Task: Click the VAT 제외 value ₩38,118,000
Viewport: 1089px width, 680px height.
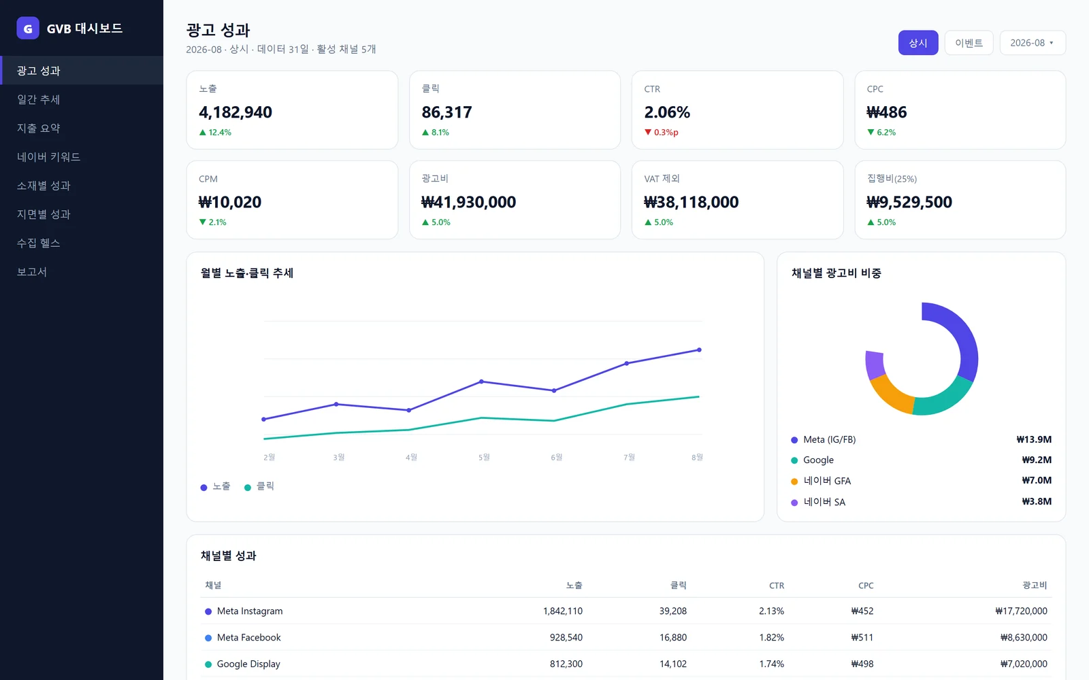Action: [x=692, y=202]
